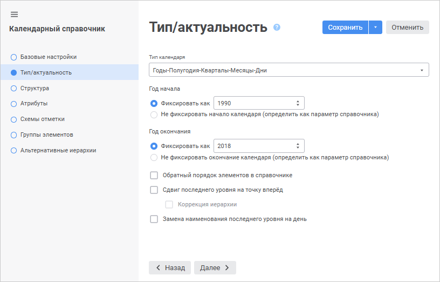Open the hamburger navigation menu
The width and height of the screenshot is (440, 282).
[x=14, y=14]
